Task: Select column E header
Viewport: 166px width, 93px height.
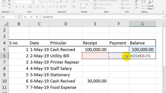Action: [95, 24]
